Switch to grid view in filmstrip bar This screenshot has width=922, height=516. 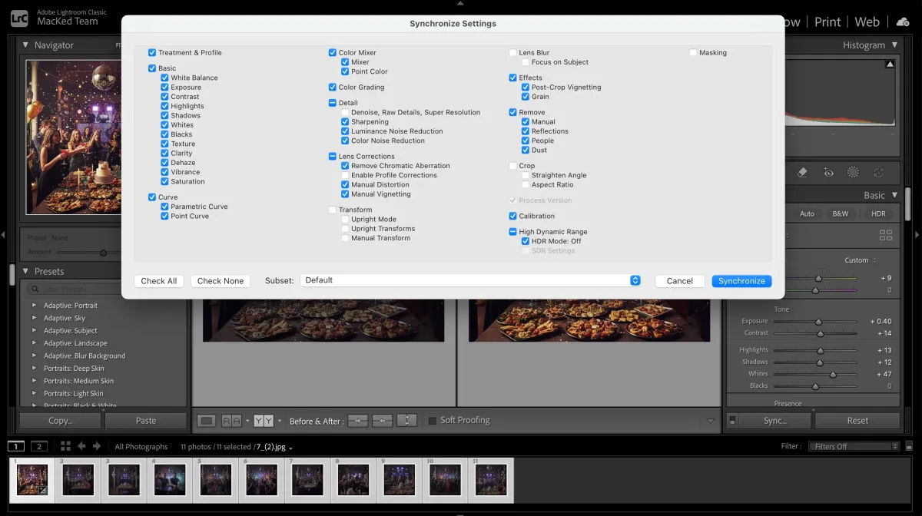click(x=65, y=446)
